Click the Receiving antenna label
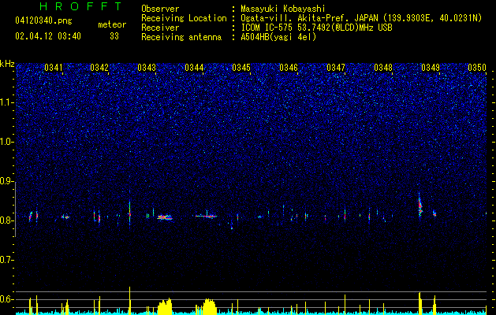 tap(181, 37)
